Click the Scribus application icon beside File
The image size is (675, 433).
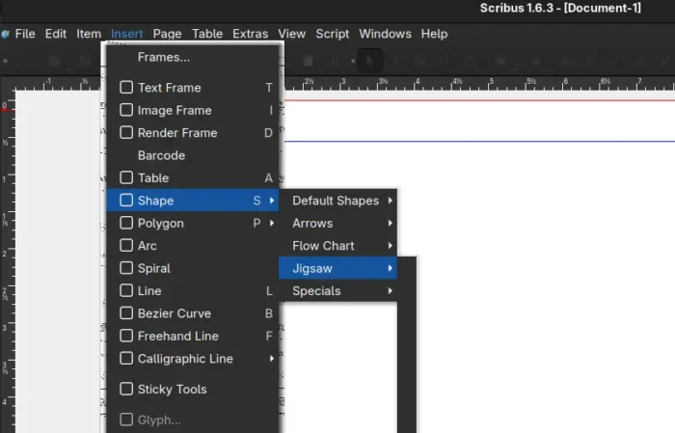(x=6, y=34)
